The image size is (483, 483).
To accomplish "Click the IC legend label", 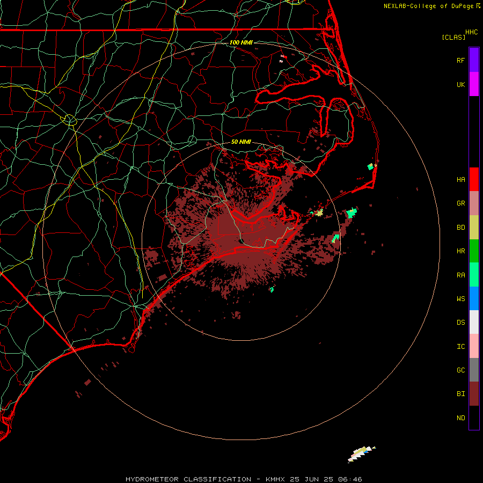I will 461,347.
